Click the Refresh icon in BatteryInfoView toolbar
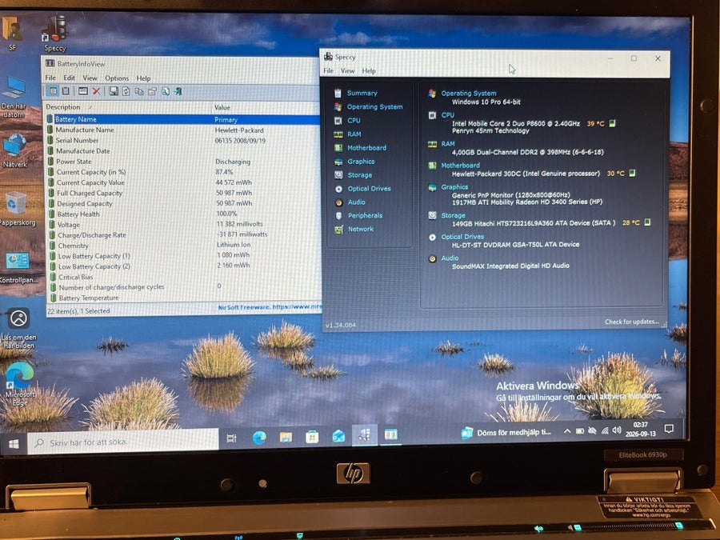 (126, 91)
